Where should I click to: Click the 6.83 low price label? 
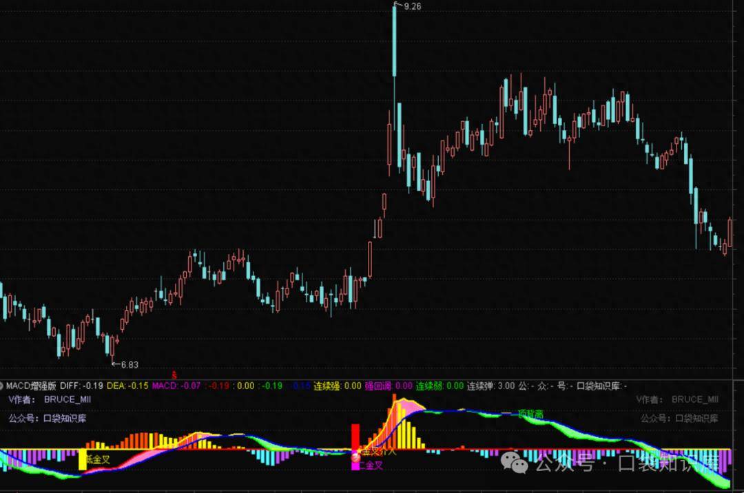[x=130, y=364]
